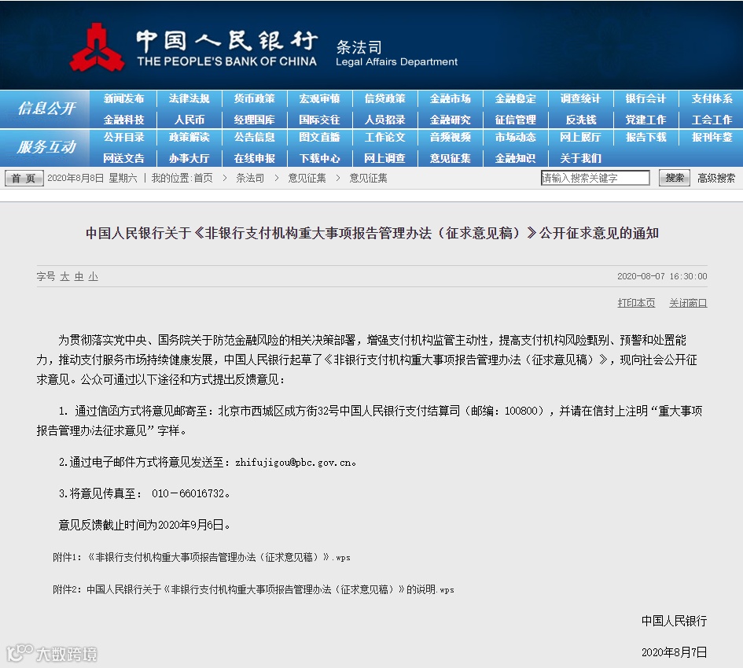Open 报告下载 menu item
This screenshot has width=743, height=668.
(646, 138)
